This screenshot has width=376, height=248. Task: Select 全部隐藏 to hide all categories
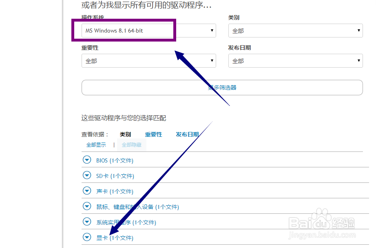click(x=131, y=145)
